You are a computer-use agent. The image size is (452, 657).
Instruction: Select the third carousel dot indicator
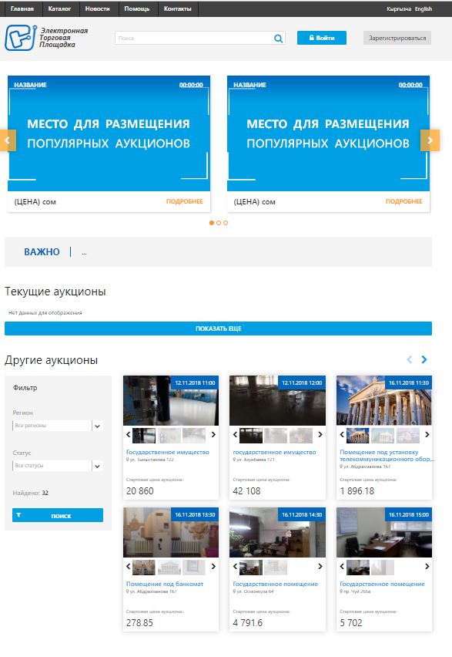pyautogui.click(x=226, y=223)
